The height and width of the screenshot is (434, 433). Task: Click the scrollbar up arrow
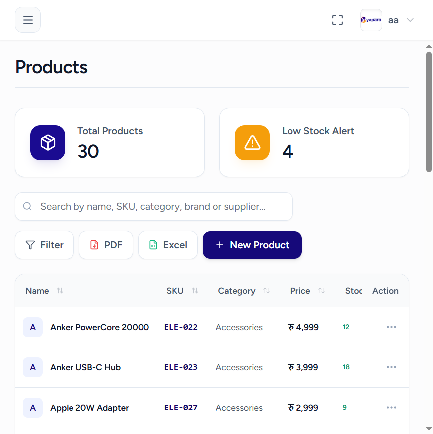[429, 46]
